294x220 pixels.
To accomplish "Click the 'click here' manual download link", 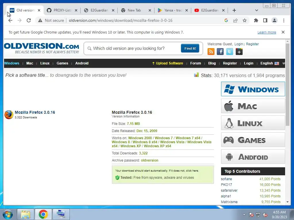I will click(192, 171).
